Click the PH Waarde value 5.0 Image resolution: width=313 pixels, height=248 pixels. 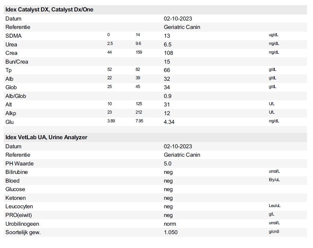(x=167, y=163)
